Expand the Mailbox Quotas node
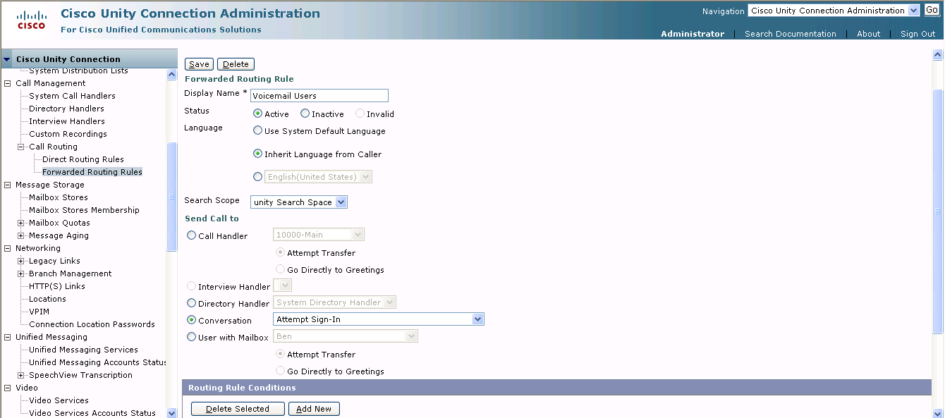This screenshot has width=945, height=418. click(x=21, y=223)
